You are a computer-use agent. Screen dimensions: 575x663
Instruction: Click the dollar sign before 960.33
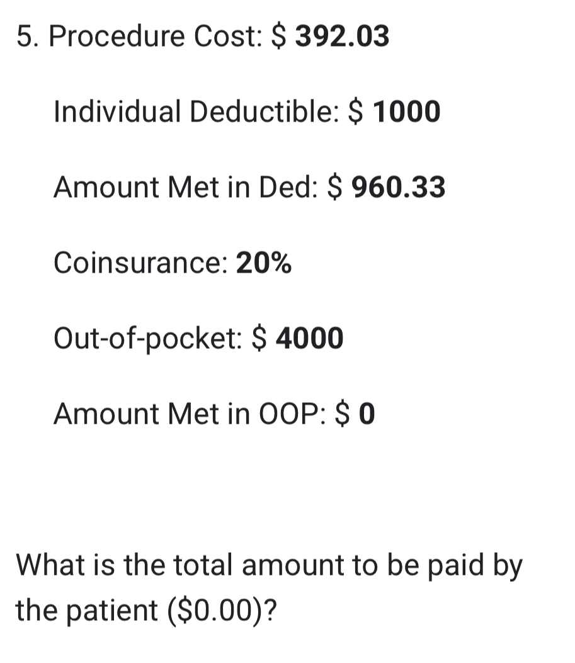[337, 188]
